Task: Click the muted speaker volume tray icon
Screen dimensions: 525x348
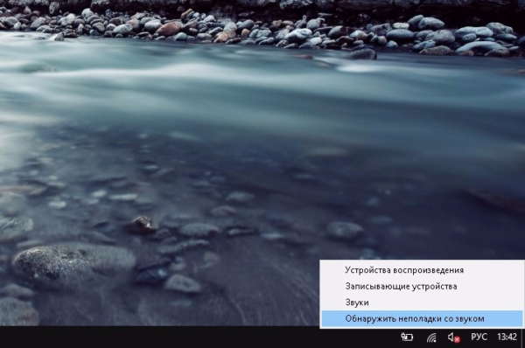Action: (x=453, y=338)
